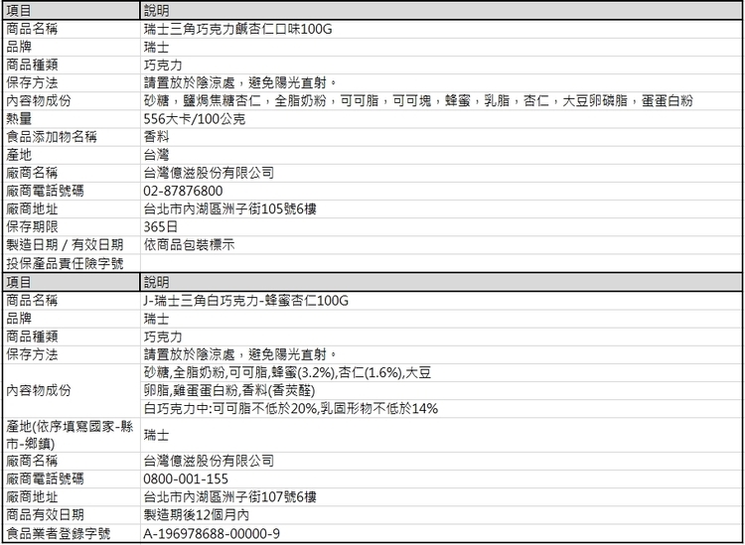This screenshot has width=745, height=545.
Task: Click the 保存期限 label cell
Action: 33,226
